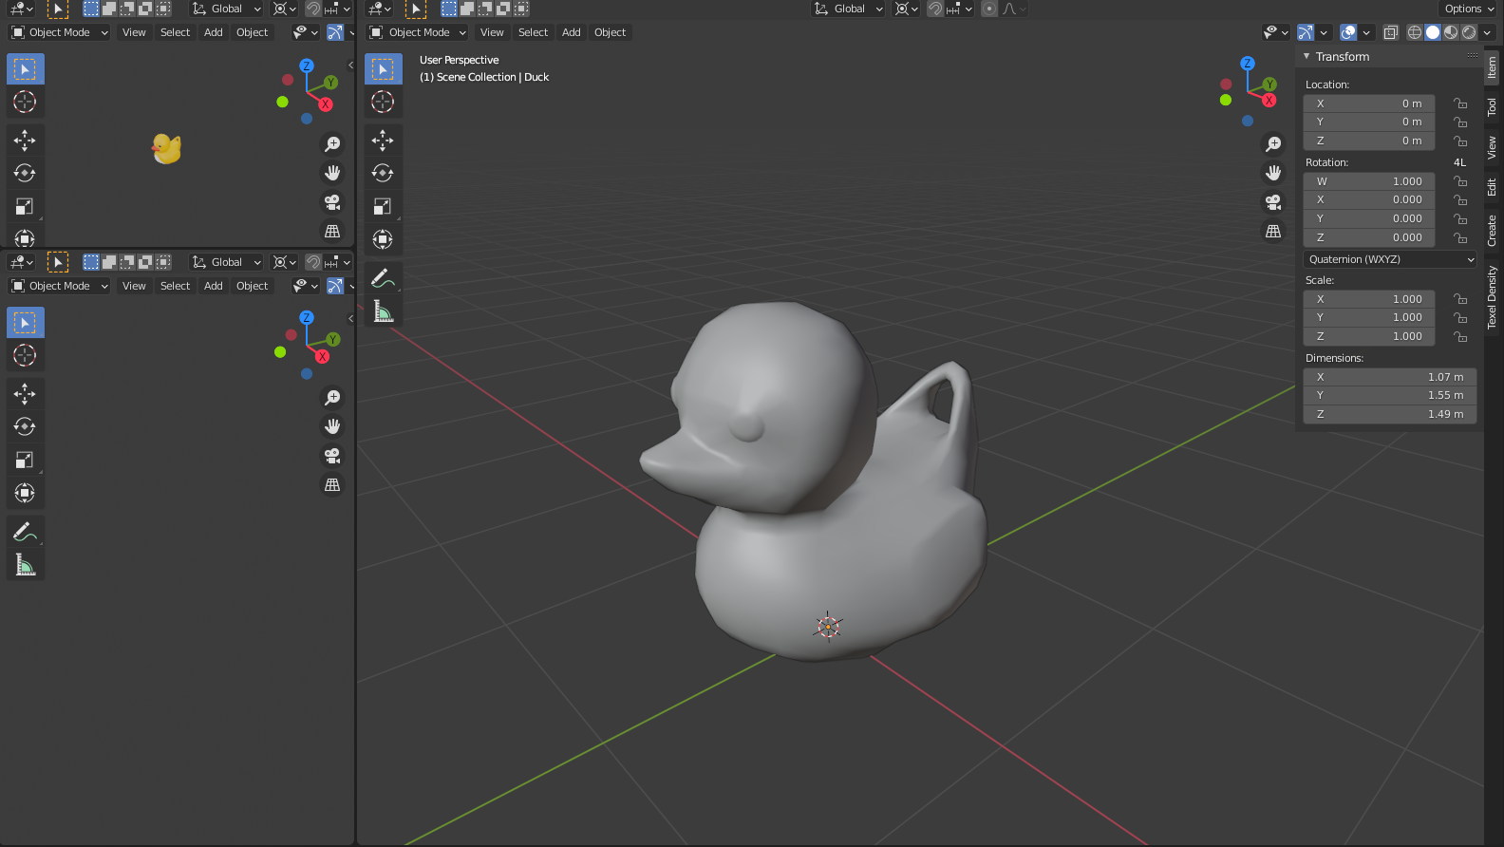The width and height of the screenshot is (1504, 847).
Task: Choose Measure tool in the bottom-left viewport
Action: (25, 565)
